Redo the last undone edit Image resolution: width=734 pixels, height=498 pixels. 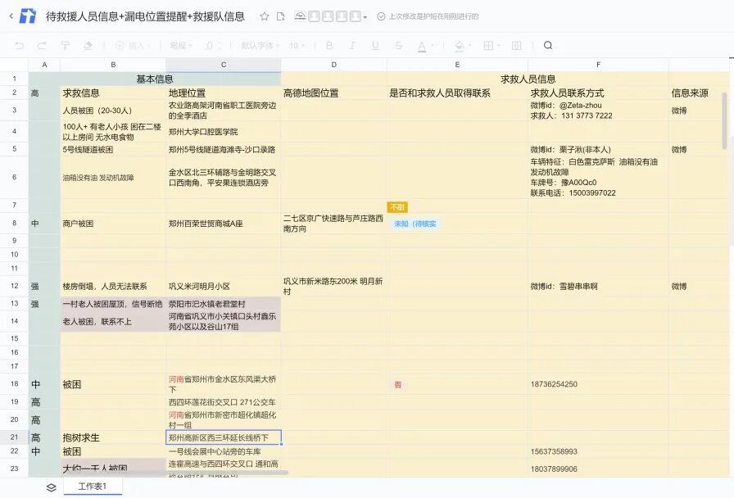point(42,45)
